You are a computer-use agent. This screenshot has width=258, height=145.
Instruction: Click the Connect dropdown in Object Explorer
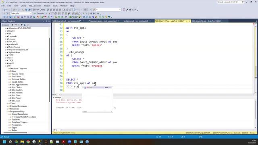[x=6, y=25]
